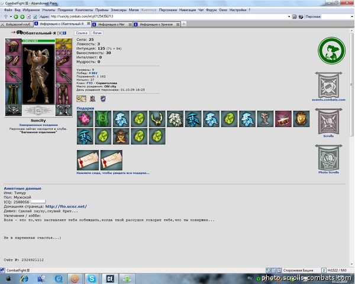Viewport: 355px width, 284px height.
Task: Click the leg armor equipment slot
Action: 64,93
